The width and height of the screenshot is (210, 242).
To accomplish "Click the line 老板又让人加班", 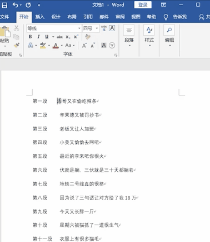I will pyautogui.click(x=77, y=129).
